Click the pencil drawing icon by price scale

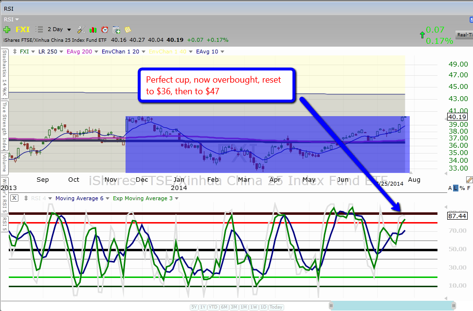469,180
